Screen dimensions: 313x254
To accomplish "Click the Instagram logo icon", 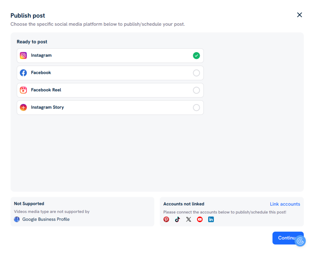I will click(23, 56).
